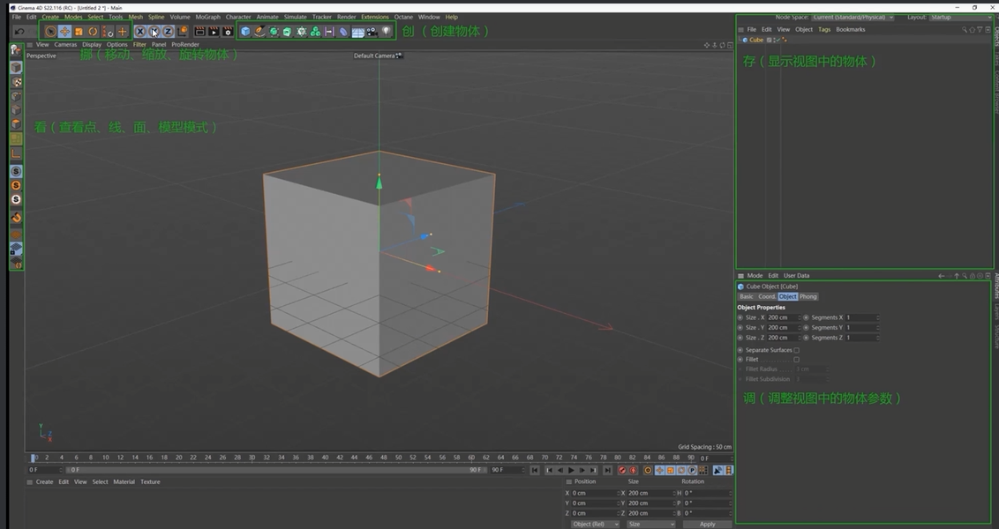The height and width of the screenshot is (529, 999).
Task: Click the Undo arrow icon
Action: click(x=19, y=31)
